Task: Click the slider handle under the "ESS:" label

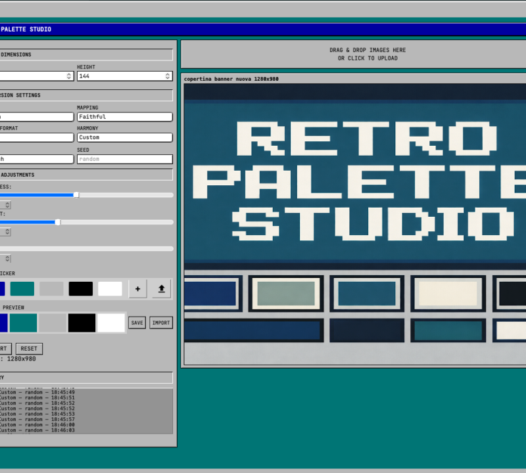Action: 76,195
